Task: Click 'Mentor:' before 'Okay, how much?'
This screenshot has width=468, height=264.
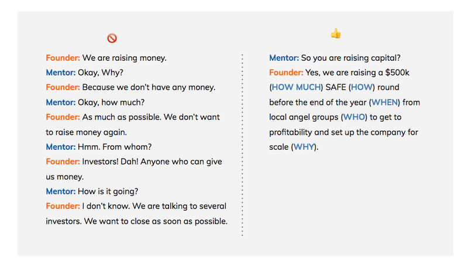Action: tap(61, 102)
